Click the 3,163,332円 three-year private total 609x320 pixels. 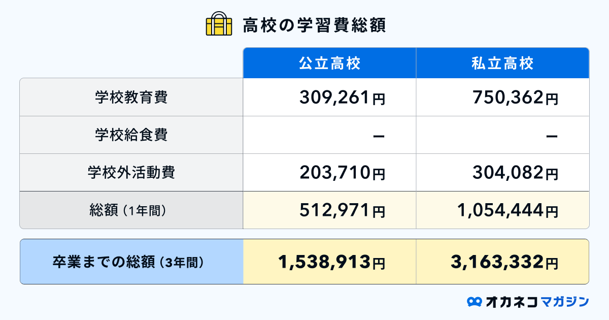pyautogui.click(x=504, y=262)
